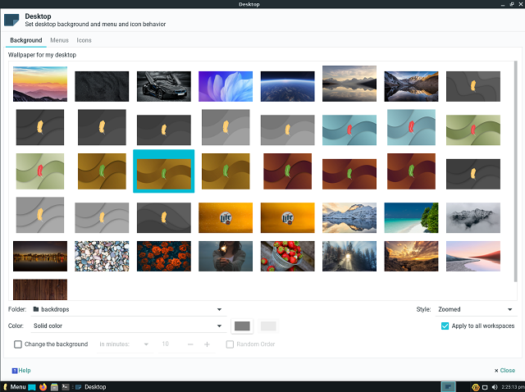Image resolution: width=525 pixels, height=392 pixels.
Task: Click the Desktop window button in the taskbar
Action: [x=90, y=386]
